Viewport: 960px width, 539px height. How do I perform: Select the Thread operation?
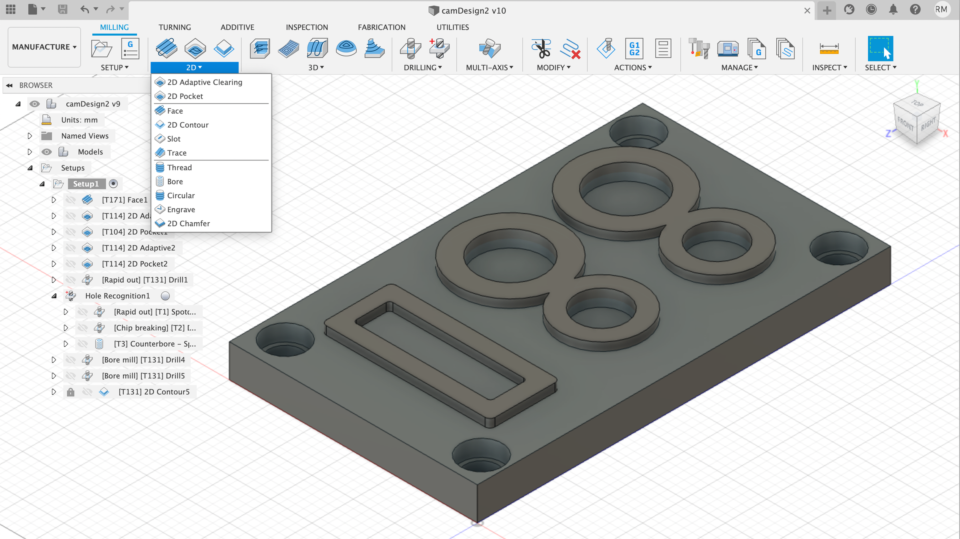coord(179,167)
